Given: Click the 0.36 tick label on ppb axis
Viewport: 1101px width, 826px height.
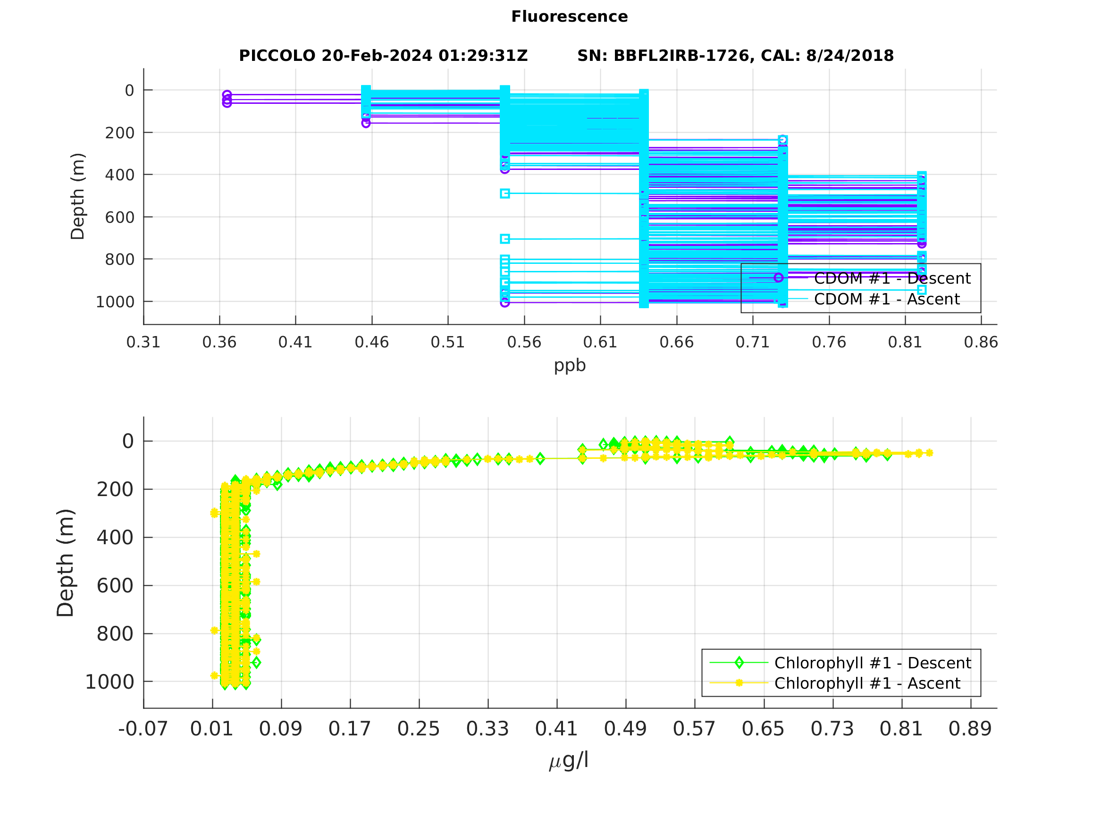Looking at the screenshot, I should [219, 342].
